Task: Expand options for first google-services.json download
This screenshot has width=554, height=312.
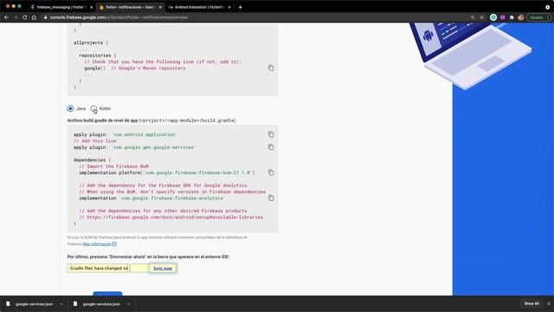Action: click(61, 304)
